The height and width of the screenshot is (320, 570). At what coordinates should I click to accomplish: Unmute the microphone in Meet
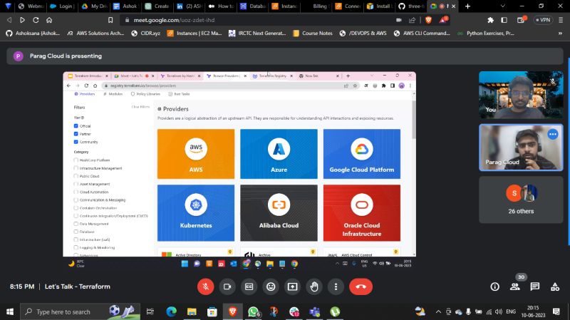(205, 287)
